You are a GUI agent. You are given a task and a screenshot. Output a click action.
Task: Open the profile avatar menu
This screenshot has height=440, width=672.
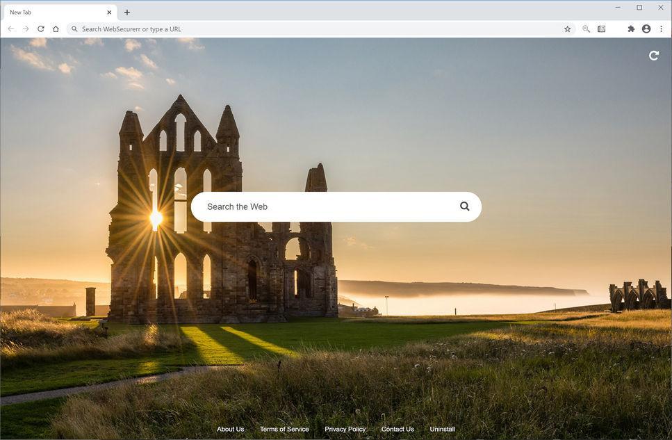[x=646, y=28]
